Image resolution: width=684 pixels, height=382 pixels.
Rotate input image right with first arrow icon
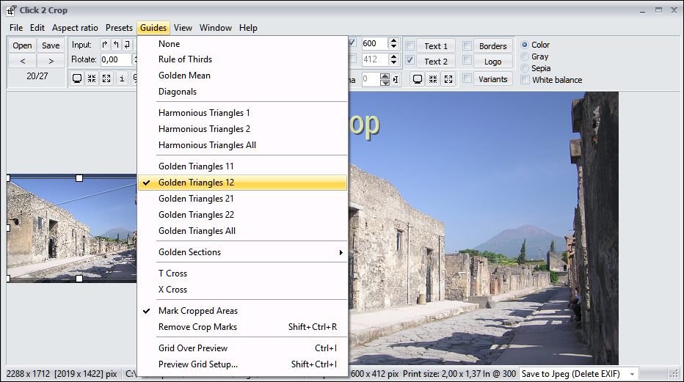pyautogui.click(x=105, y=45)
